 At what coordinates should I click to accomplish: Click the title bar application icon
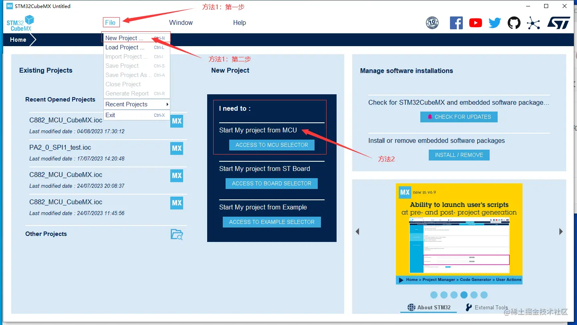click(x=10, y=6)
